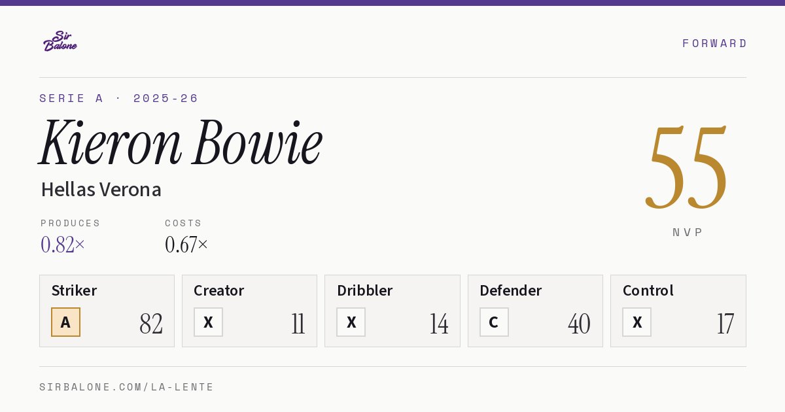Click the Produces 0.82× value
The height and width of the screenshot is (412, 785).
pyautogui.click(x=63, y=245)
